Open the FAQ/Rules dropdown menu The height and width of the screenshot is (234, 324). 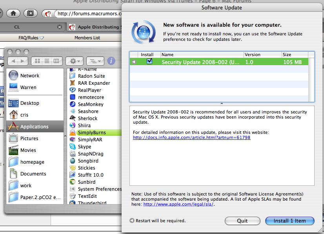[31, 38]
